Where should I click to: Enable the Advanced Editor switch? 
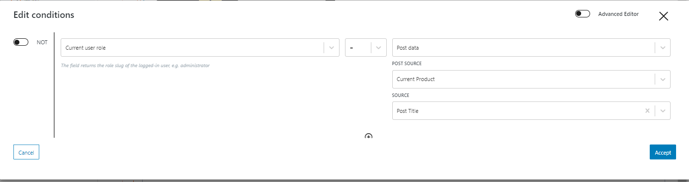click(x=582, y=14)
